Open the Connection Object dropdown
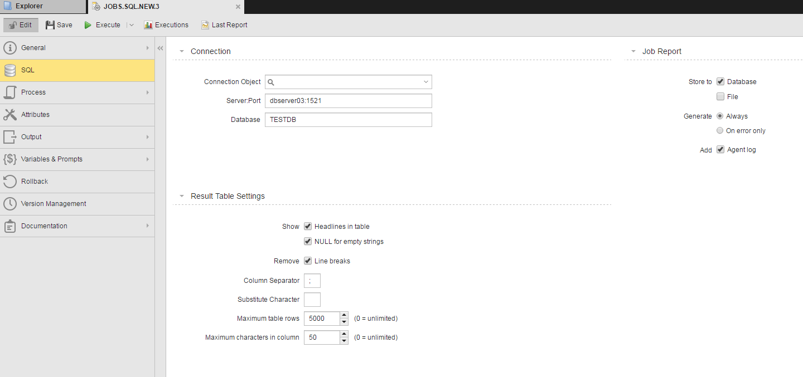This screenshot has height=377, width=803. click(426, 82)
